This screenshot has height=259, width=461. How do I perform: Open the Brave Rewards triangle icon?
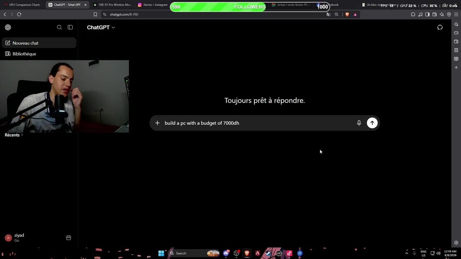[355, 14]
